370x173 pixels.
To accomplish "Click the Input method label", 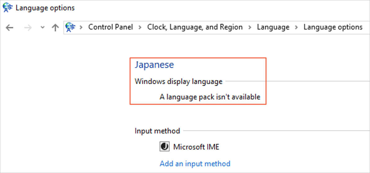I will point(157,131).
